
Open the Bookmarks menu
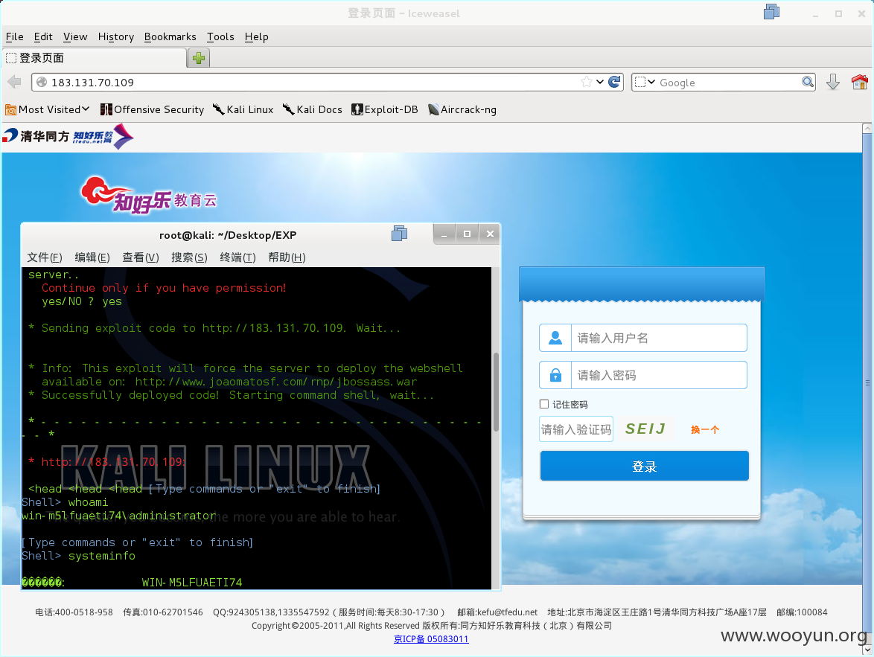point(170,36)
